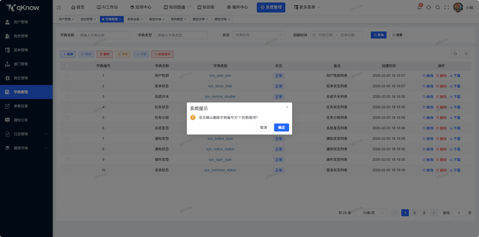Open 用户管理 in the sidebar
Viewport: 479px width, 237px height.
[x=26, y=22]
